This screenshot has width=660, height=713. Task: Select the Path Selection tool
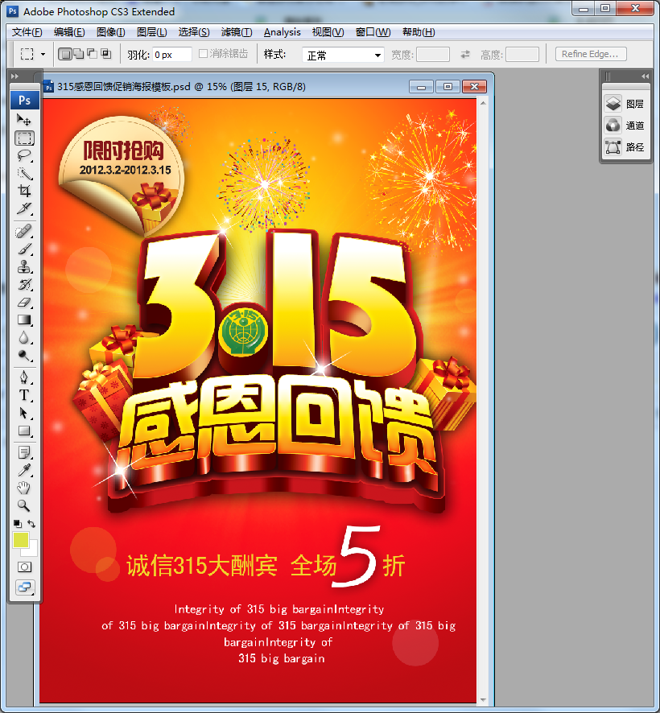pos(24,413)
